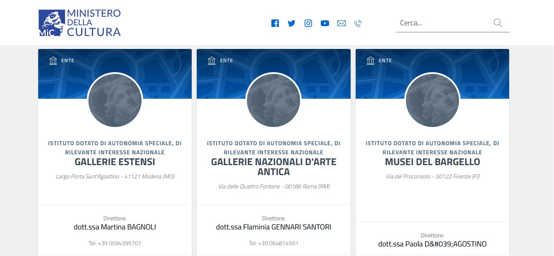Open the Gallerie Nazionali d'Arte Antica page

tap(273, 166)
